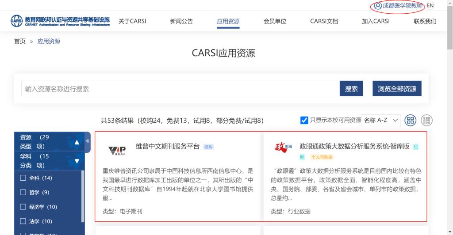This screenshot has width=453, height=235.
Task: Click the CARSI logo in the header
Action: 60,21
